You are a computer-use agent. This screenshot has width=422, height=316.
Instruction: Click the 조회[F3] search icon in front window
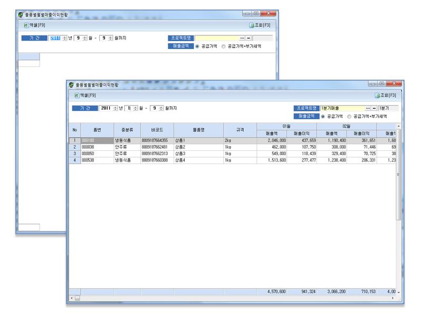pos(377,95)
